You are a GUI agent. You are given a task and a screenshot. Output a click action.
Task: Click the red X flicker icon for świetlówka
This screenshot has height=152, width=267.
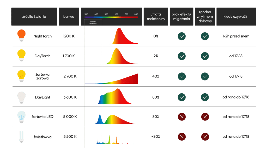[x=181, y=137]
